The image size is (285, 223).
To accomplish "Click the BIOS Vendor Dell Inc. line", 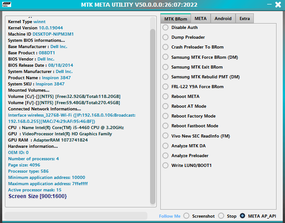I will click(31, 59).
